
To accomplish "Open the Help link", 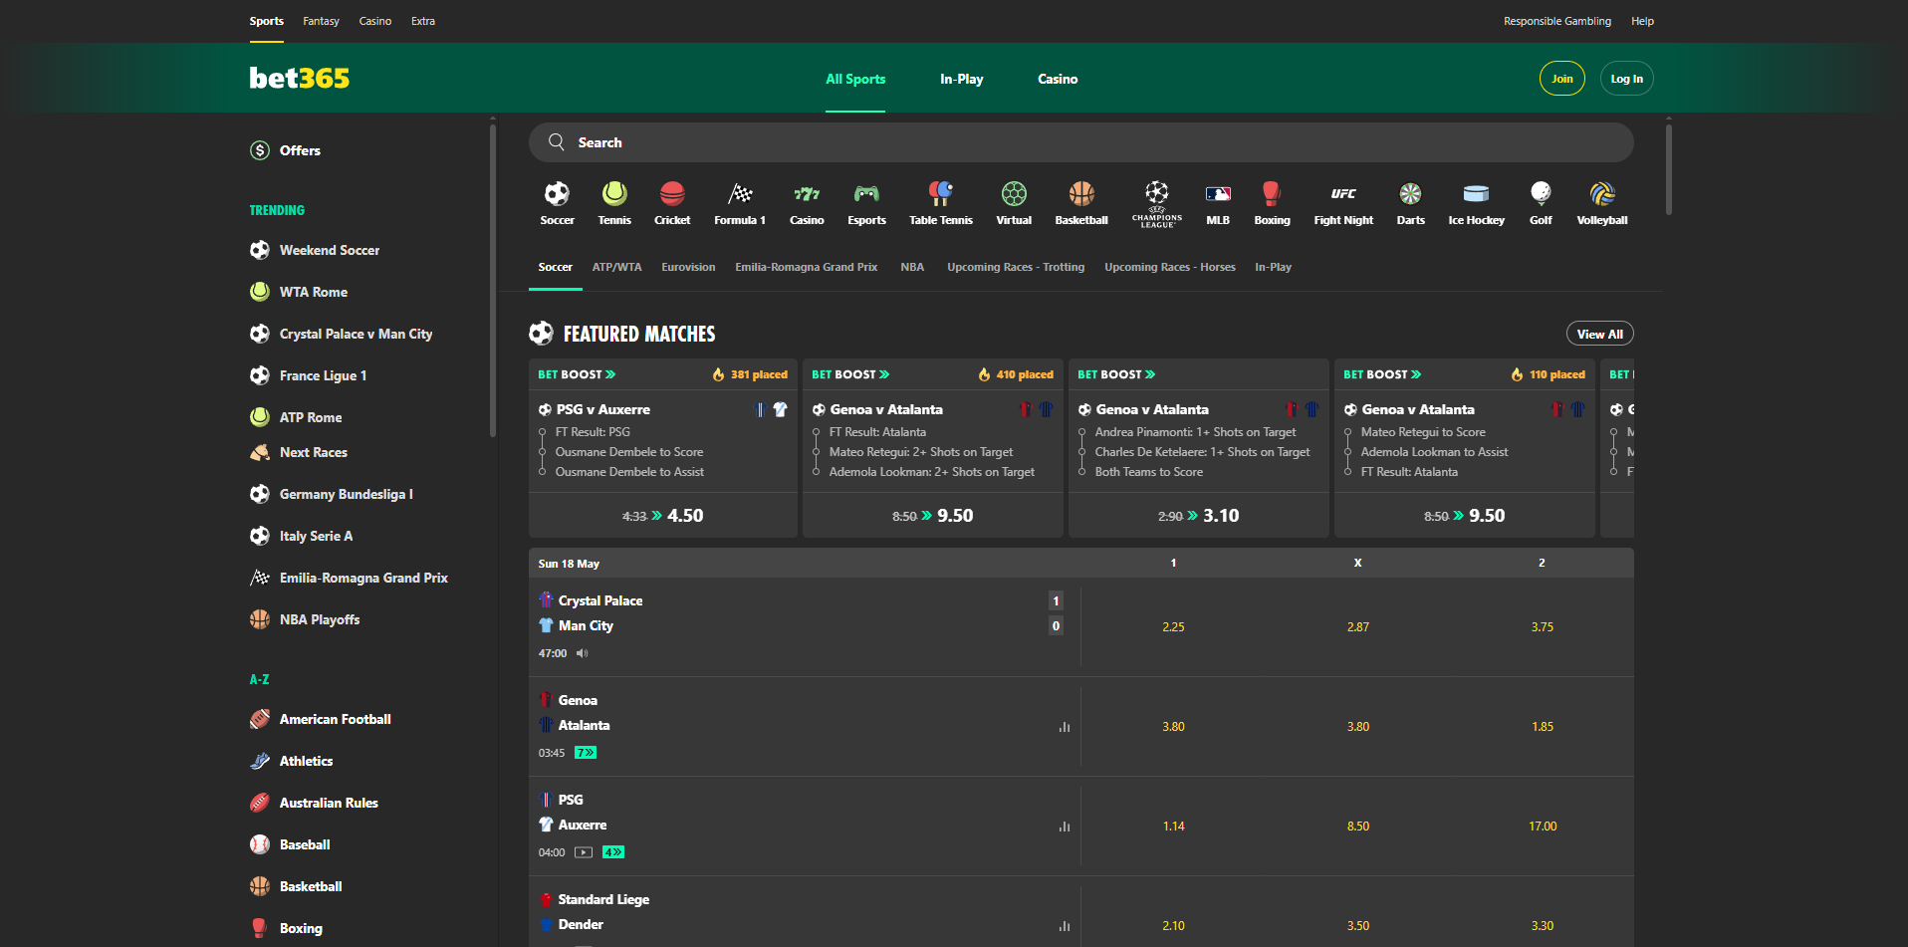I will point(1642,21).
